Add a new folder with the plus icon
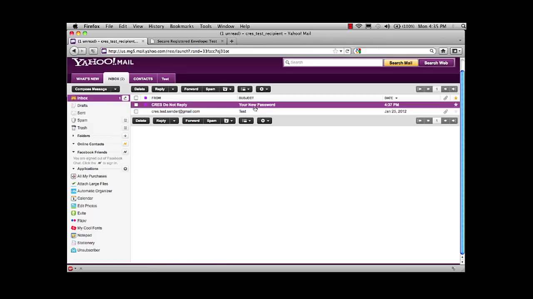Screen dimensions: 533x299 pyautogui.click(x=125, y=136)
